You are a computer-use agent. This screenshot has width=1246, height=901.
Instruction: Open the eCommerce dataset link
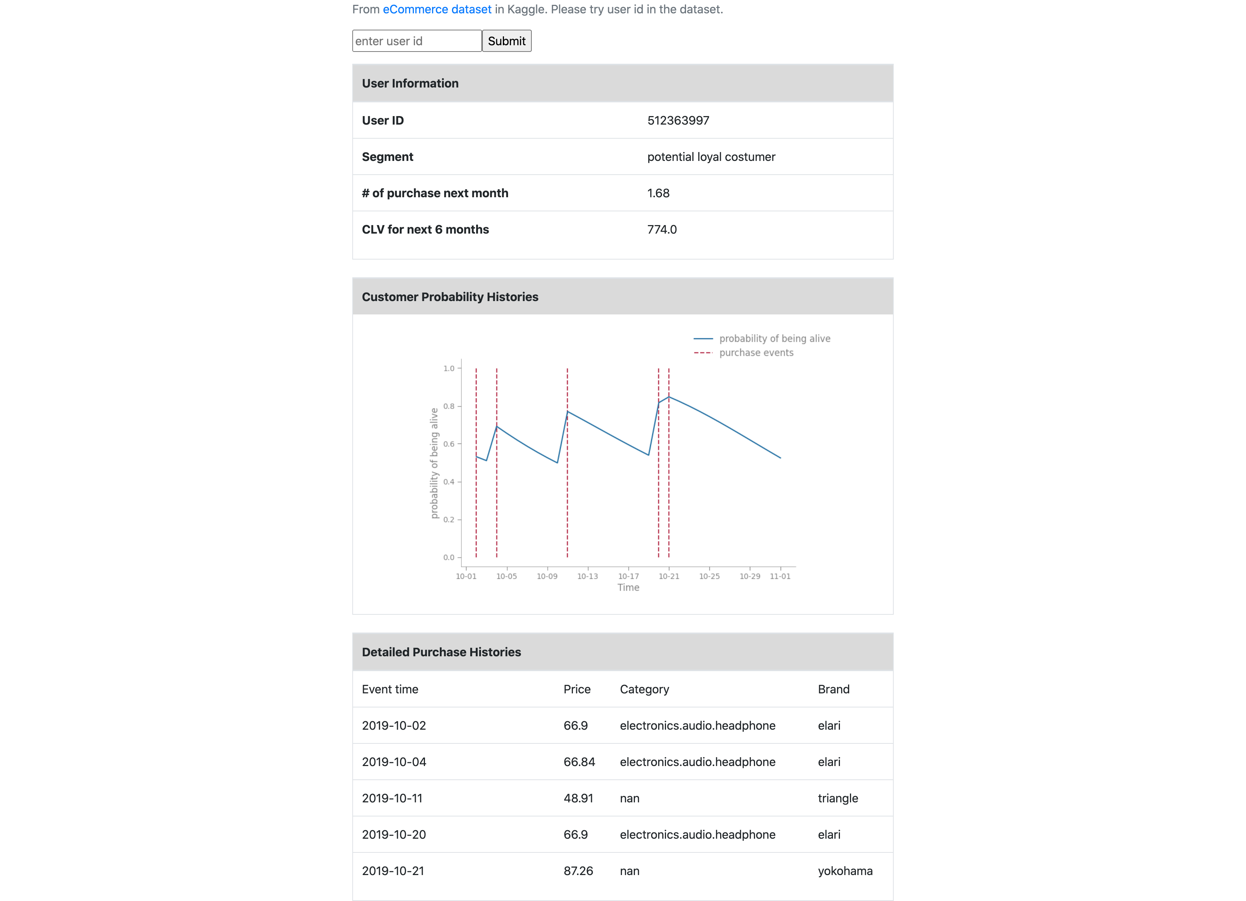(437, 9)
